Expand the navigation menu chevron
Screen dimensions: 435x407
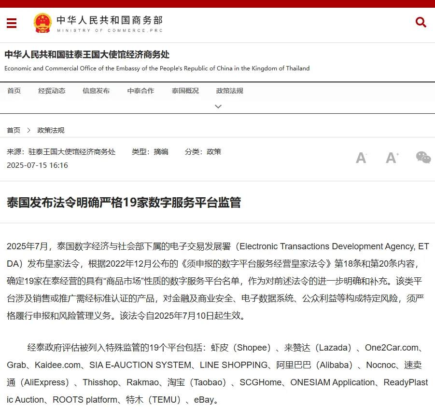point(218,107)
